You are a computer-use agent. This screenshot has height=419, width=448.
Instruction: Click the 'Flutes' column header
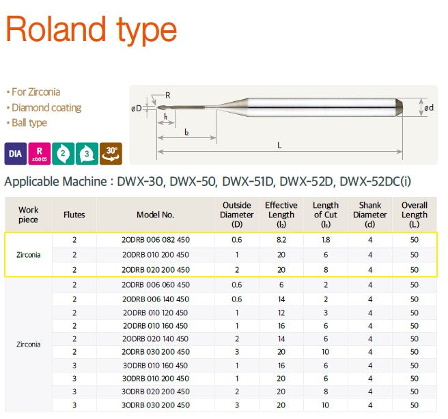coord(74,215)
